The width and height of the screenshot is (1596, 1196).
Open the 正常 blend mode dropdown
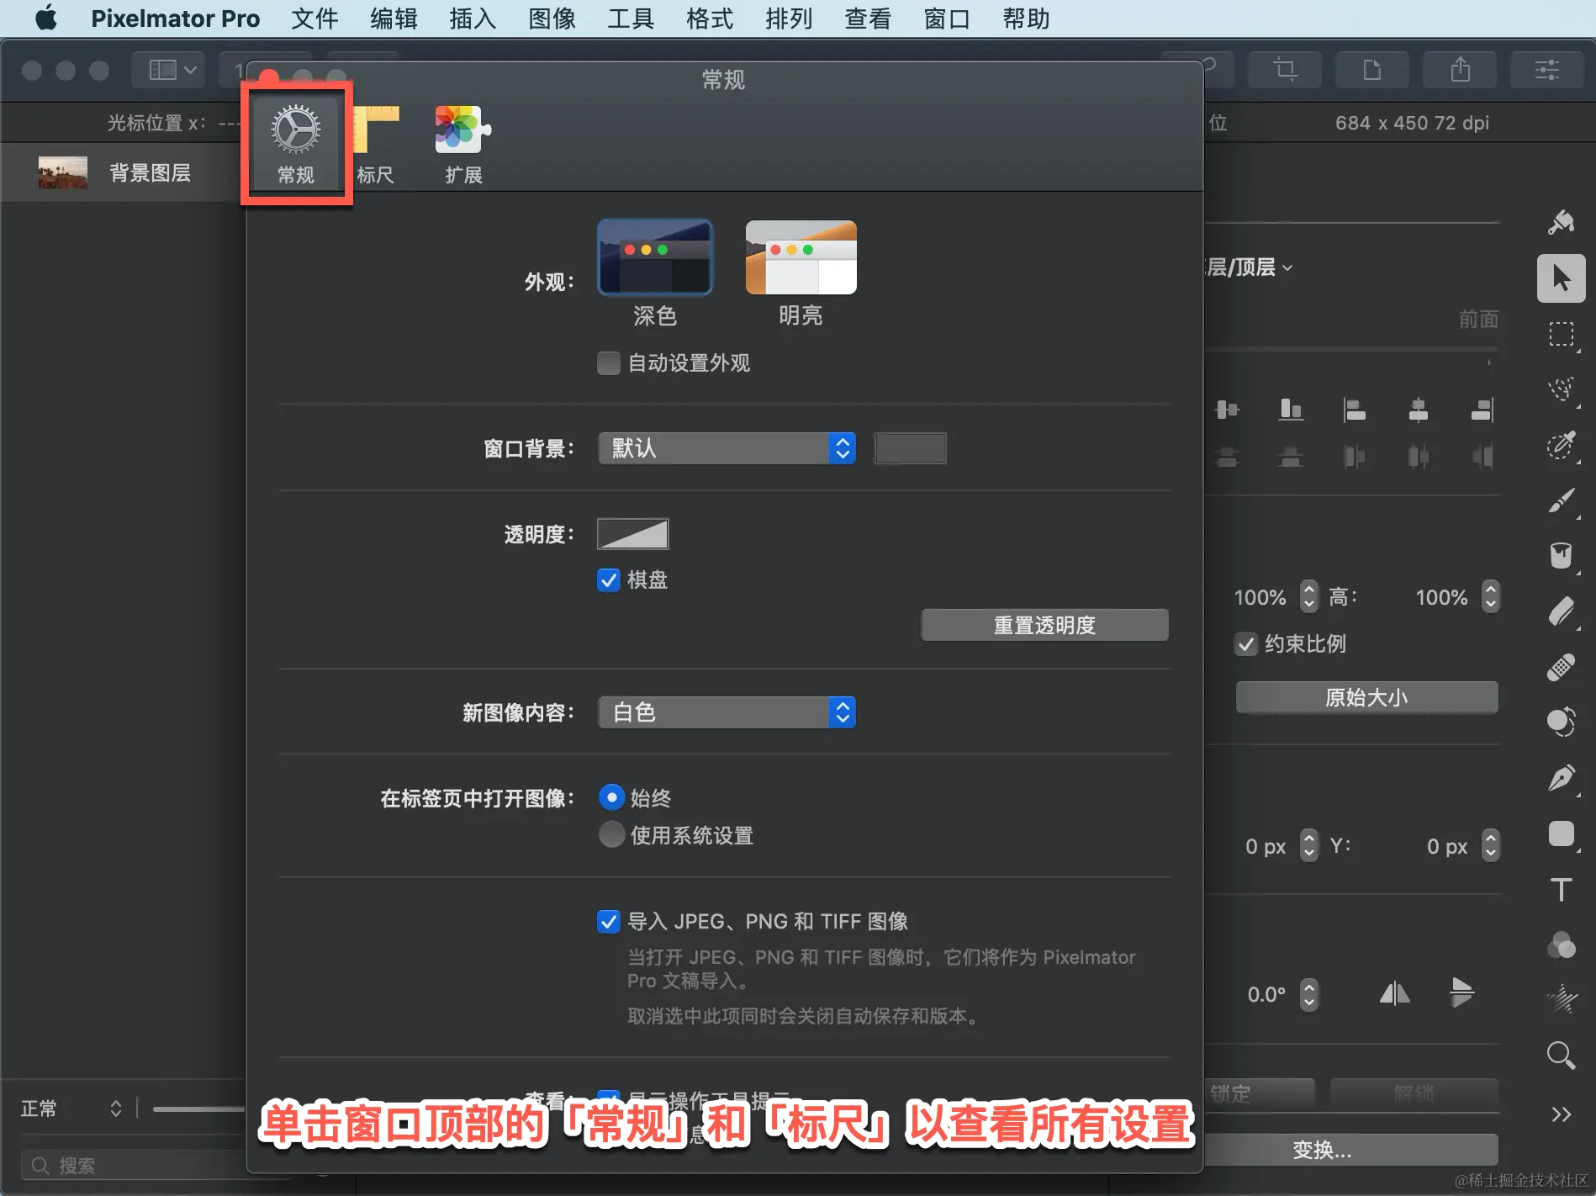pos(72,1109)
